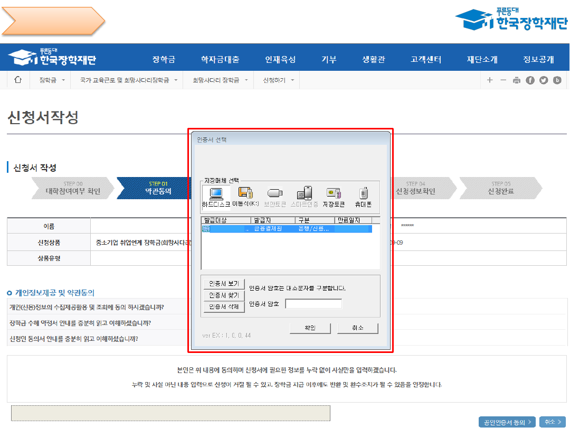
Task: Choose 저장토큰 storage token icon
Action: (334, 197)
